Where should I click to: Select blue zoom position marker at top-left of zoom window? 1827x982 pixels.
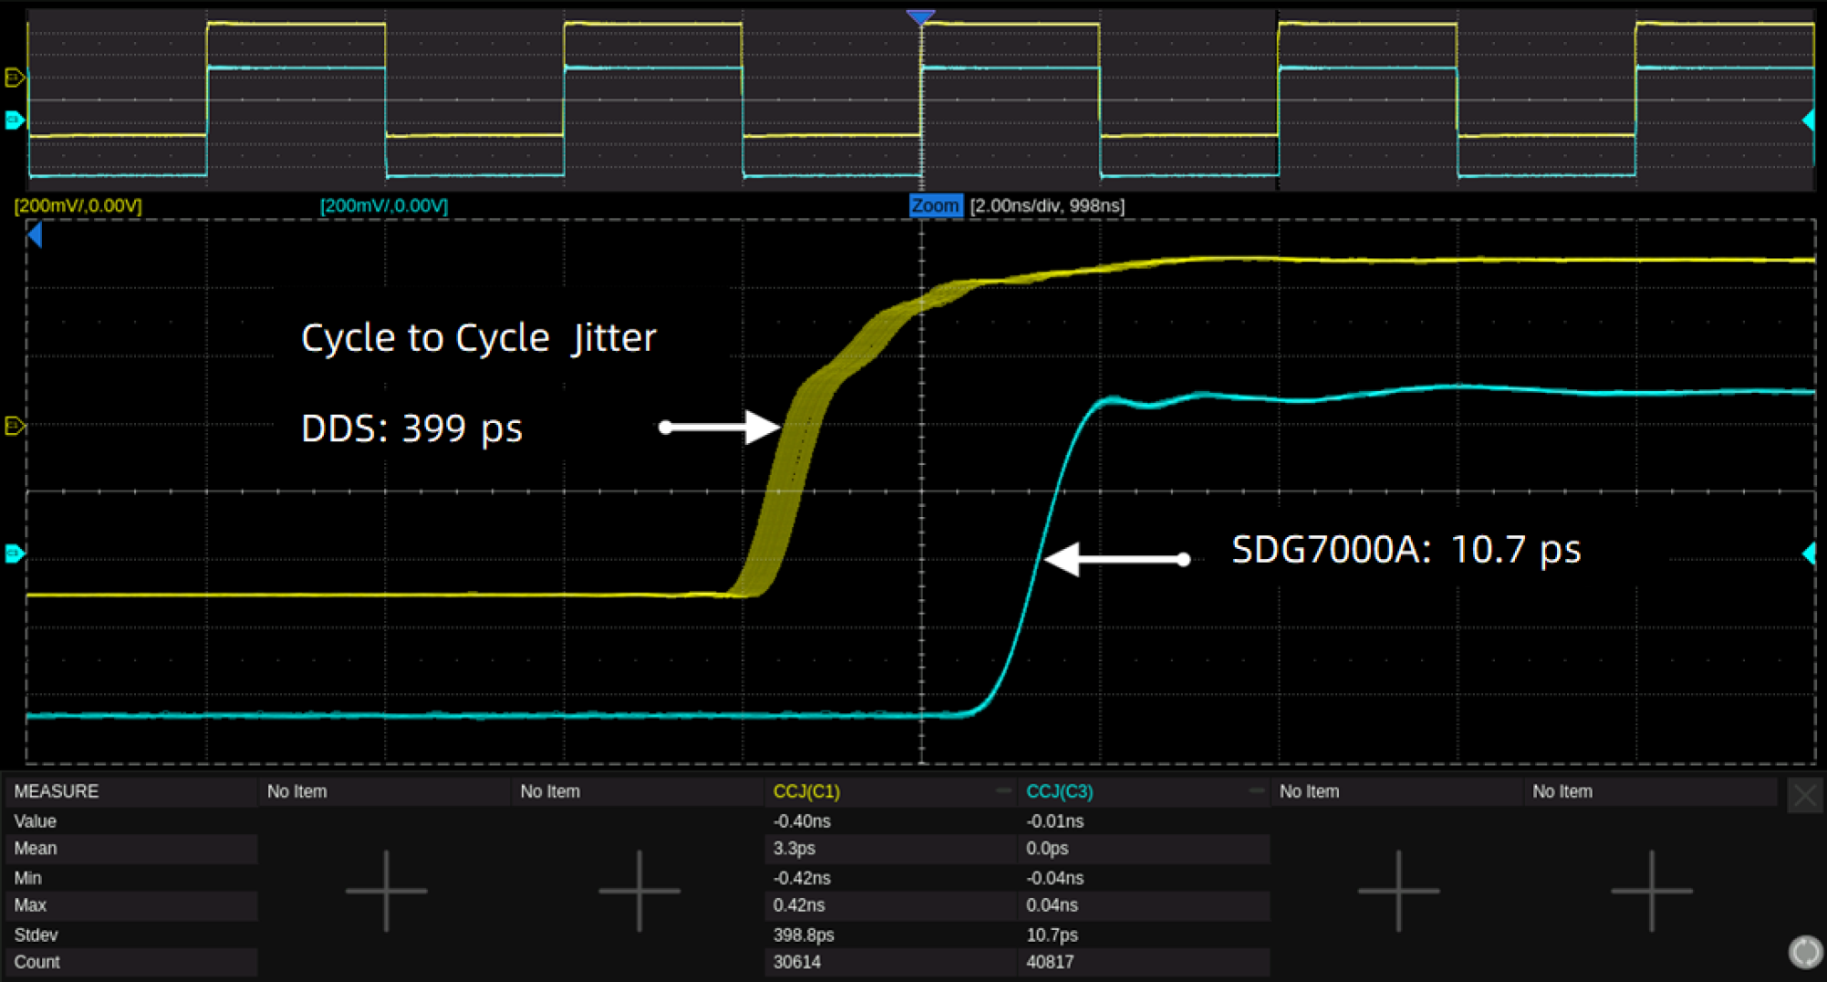pyautogui.click(x=35, y=235)
